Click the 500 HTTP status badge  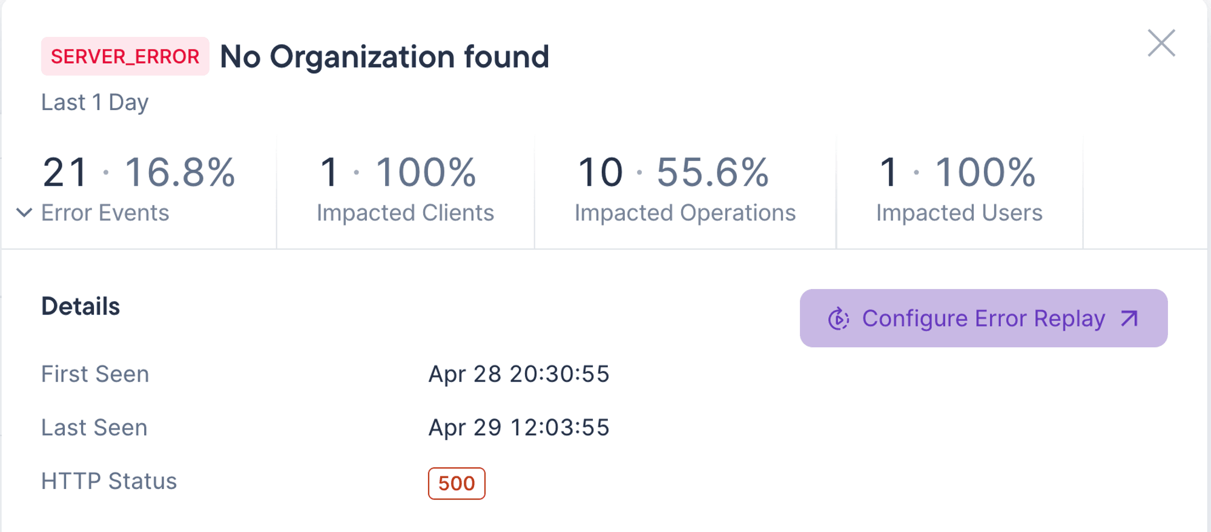point(457,484)
